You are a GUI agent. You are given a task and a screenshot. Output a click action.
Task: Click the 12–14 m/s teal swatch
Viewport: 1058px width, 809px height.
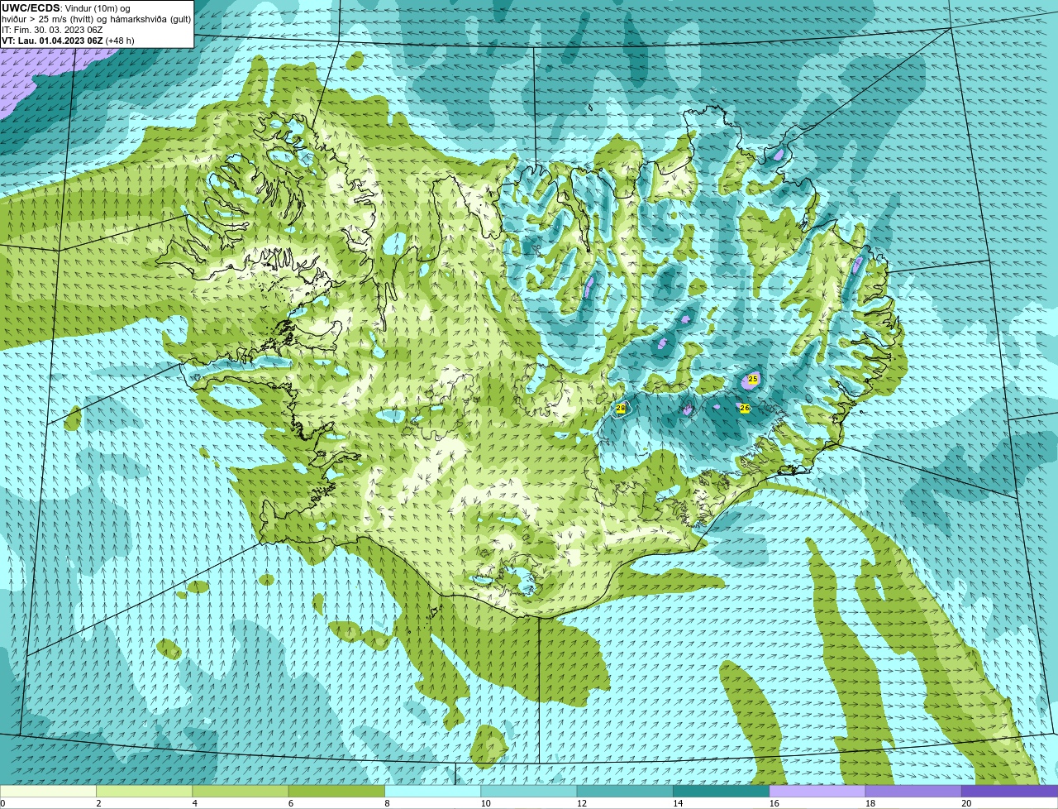[625, 791]
